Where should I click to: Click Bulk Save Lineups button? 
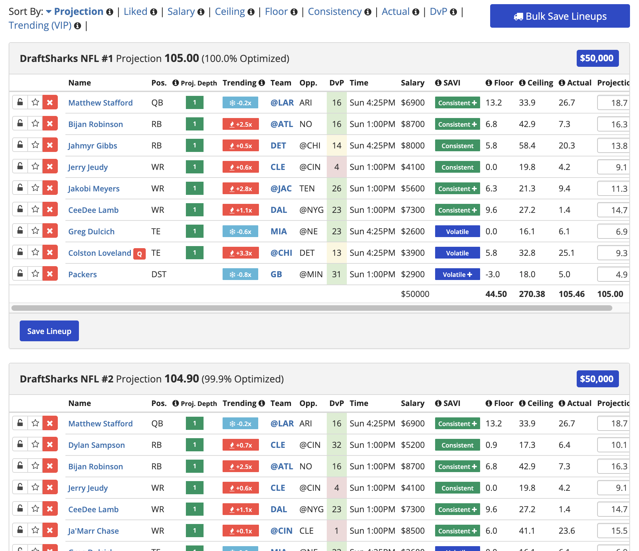pos(560,16)
